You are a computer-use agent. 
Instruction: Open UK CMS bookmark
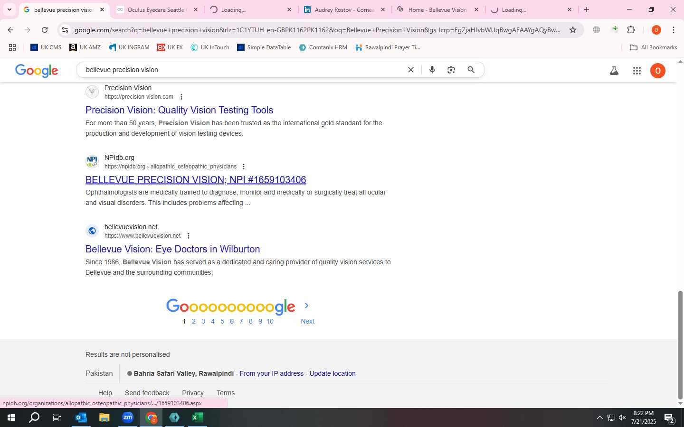coord(46,47)
